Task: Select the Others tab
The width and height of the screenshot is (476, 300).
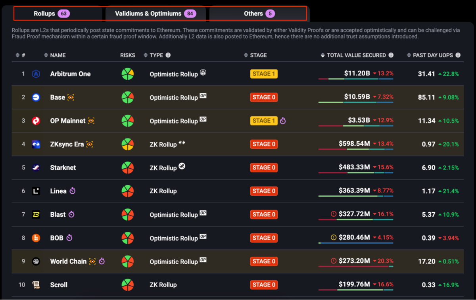Action: point(258,13)
